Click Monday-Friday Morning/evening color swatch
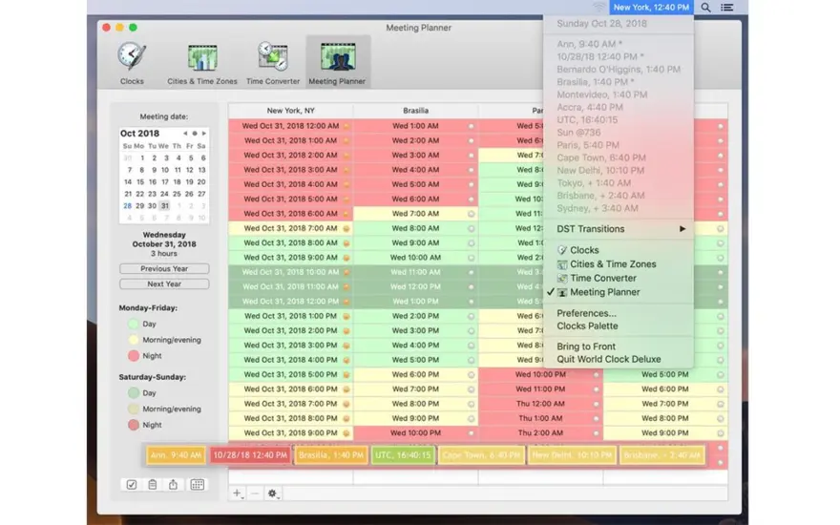 (134, 340)
